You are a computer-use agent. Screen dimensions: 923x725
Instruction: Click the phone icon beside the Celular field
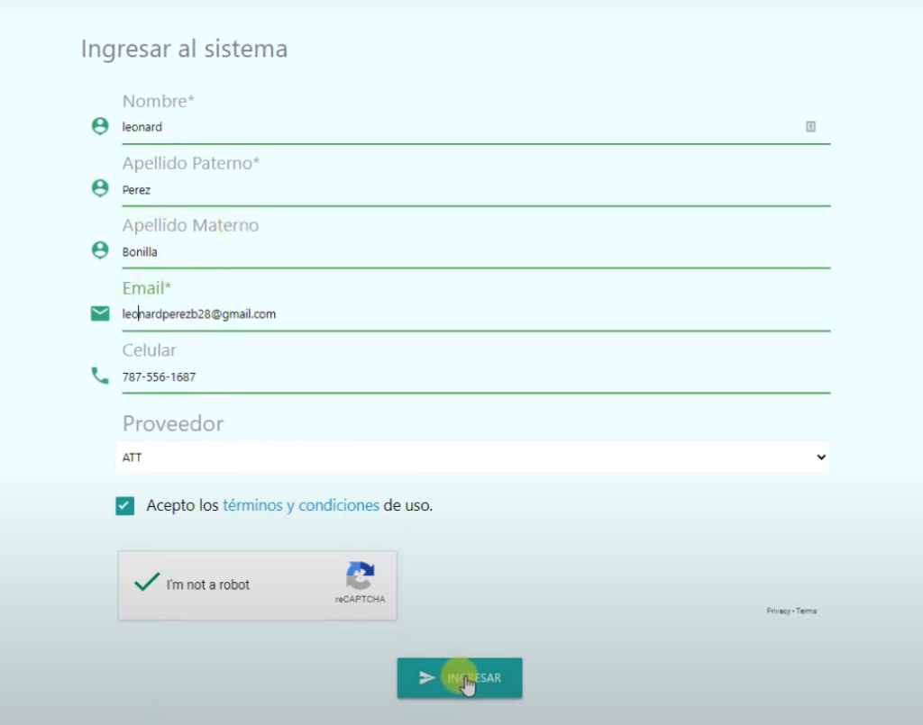click(x=100, y=376)
